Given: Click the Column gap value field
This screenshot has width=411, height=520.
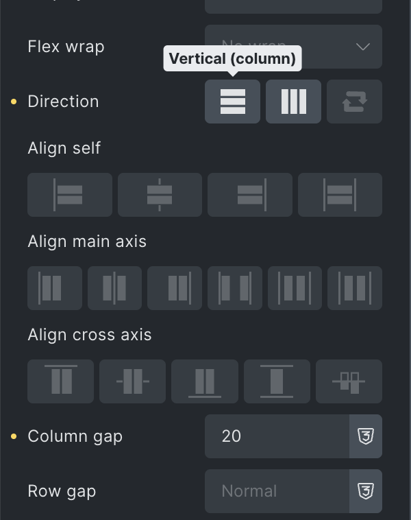Looking at the screenshot, I should [277, 436].
